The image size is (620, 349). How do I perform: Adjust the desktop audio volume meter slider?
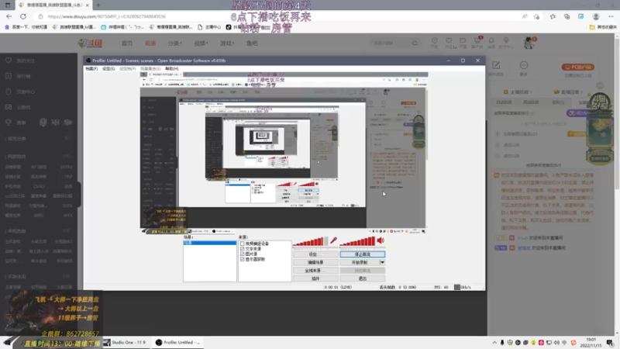(357, 241)
